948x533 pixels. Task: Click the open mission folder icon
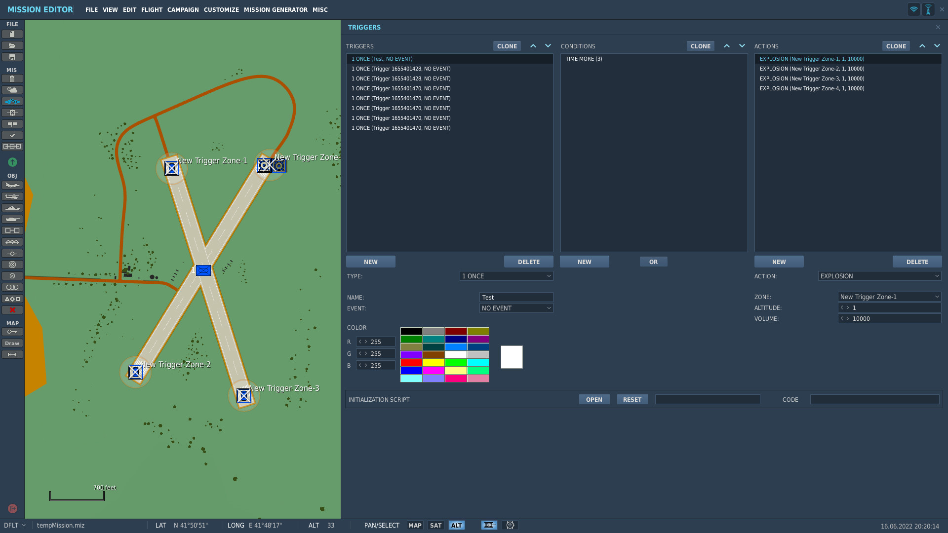pyautogui.click(x=12, y=45)
